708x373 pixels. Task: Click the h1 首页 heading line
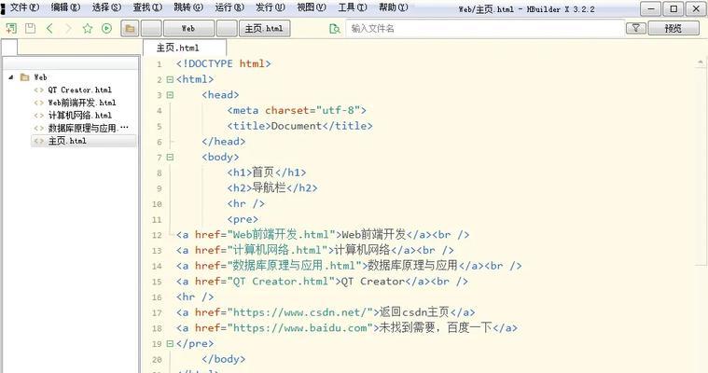[x=267, y=173]
